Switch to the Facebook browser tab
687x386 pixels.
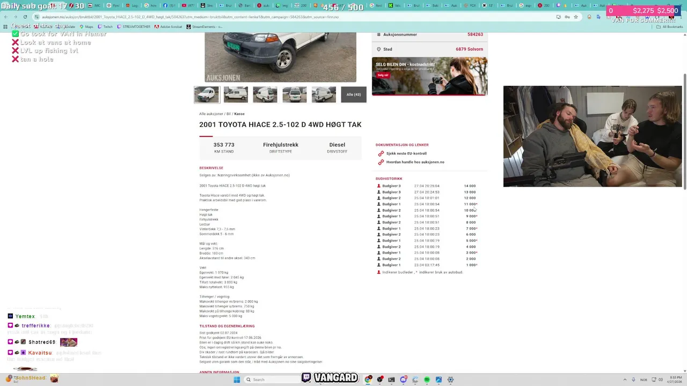[170, 5]
